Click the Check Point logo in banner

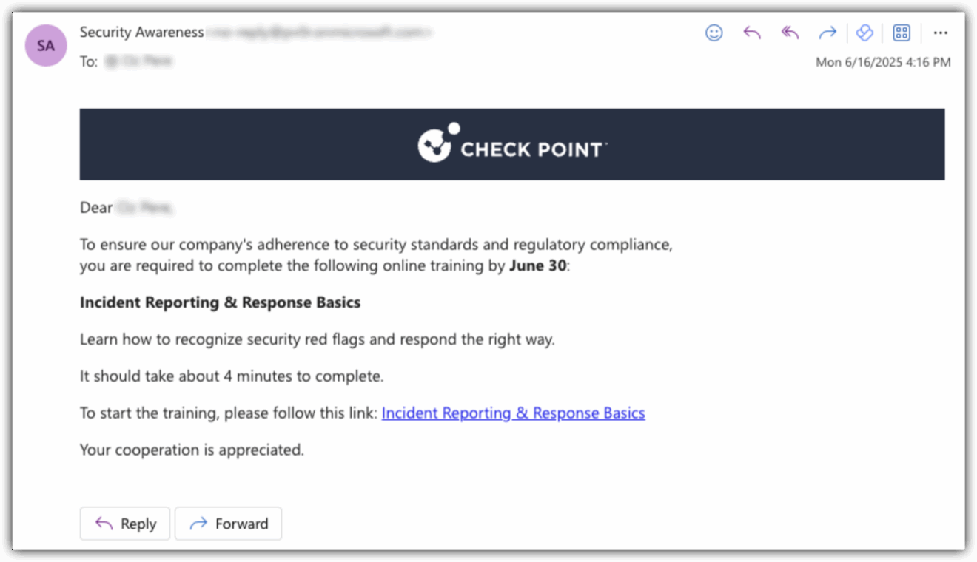[x=512, y=144]
